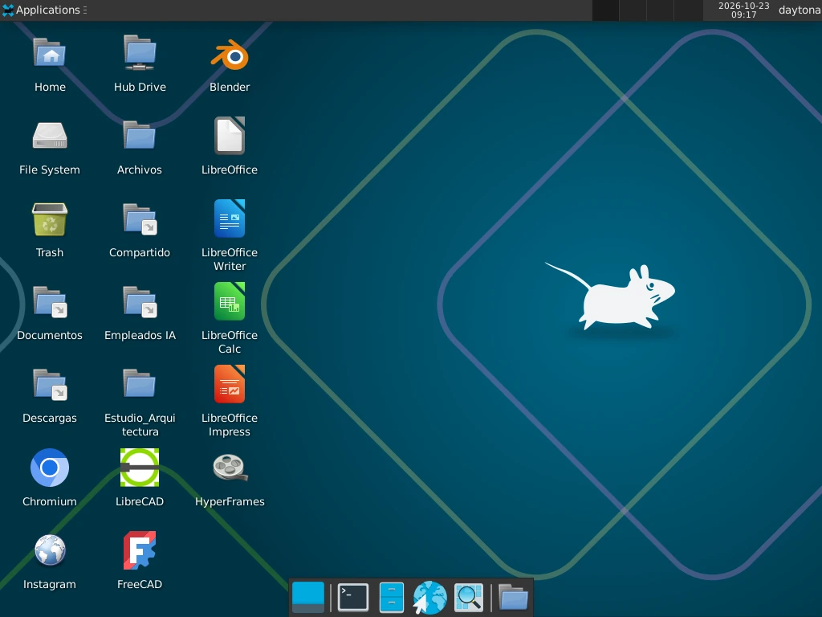This screenshot has height=617, width=822.
Task: Launch the terminal emulator from dock
Action: [353, 597]
